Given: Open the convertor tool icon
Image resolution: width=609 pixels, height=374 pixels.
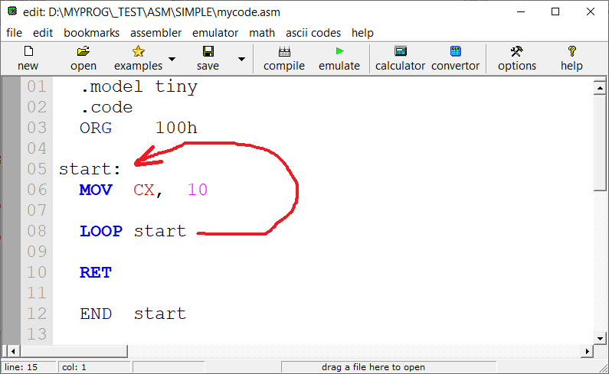Looking at the screenshot, I should pyautogui.click(x=455, y=51).
